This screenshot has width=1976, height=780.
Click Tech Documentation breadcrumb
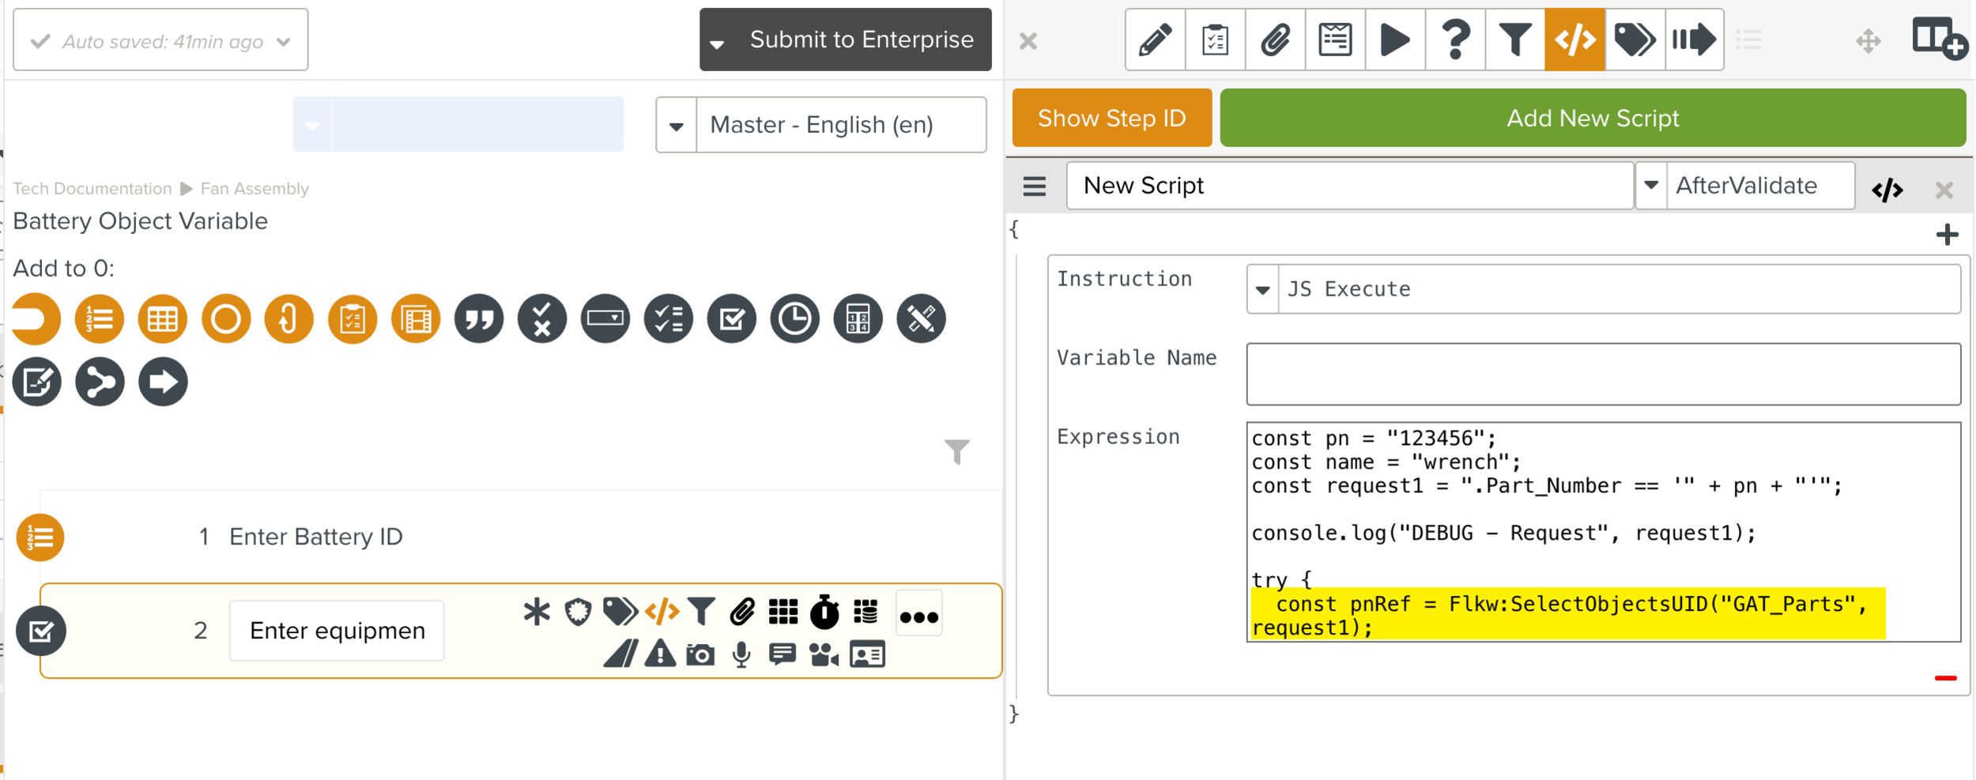coord(92,189)
